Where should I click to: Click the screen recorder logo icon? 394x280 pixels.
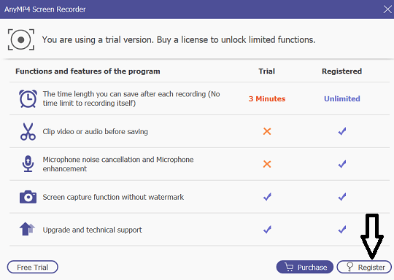pos(21,39)
